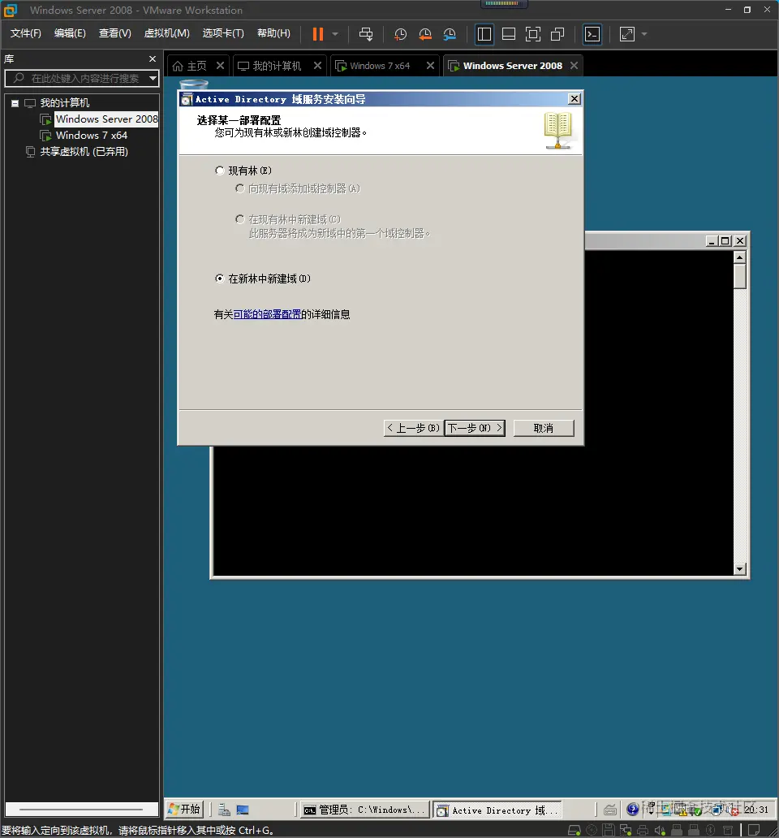The height and width of the screenshot is (838, 779).
Task: Open the library search dropdown arrow
Action: click(x=153, y=78)
